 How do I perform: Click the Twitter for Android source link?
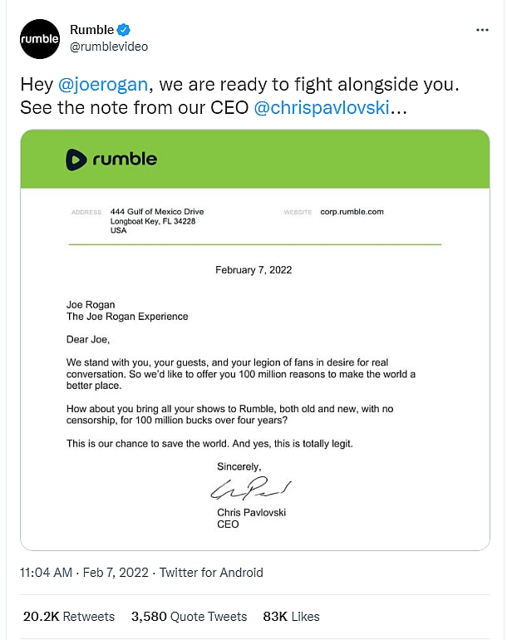pos(211,573)
